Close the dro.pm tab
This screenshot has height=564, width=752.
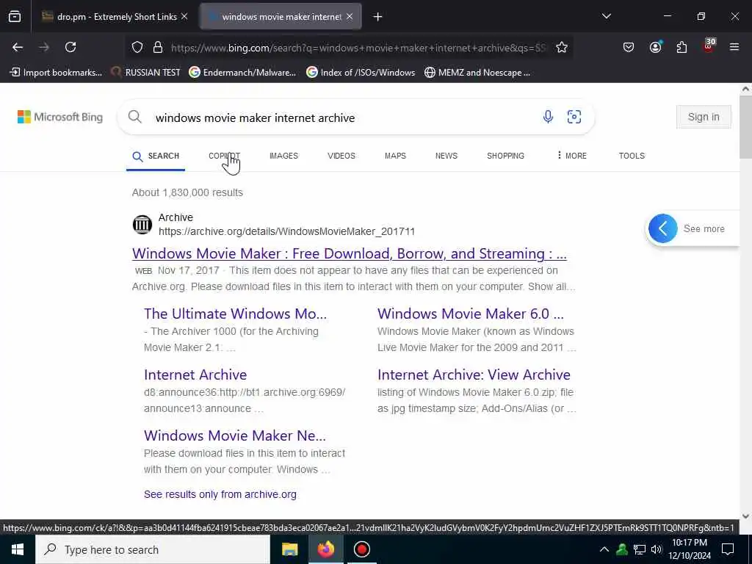(184, 16)
